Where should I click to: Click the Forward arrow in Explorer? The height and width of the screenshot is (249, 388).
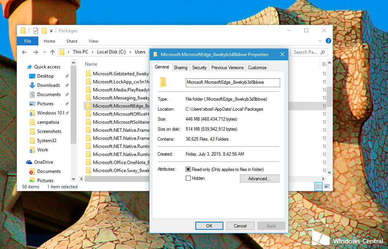36,52
